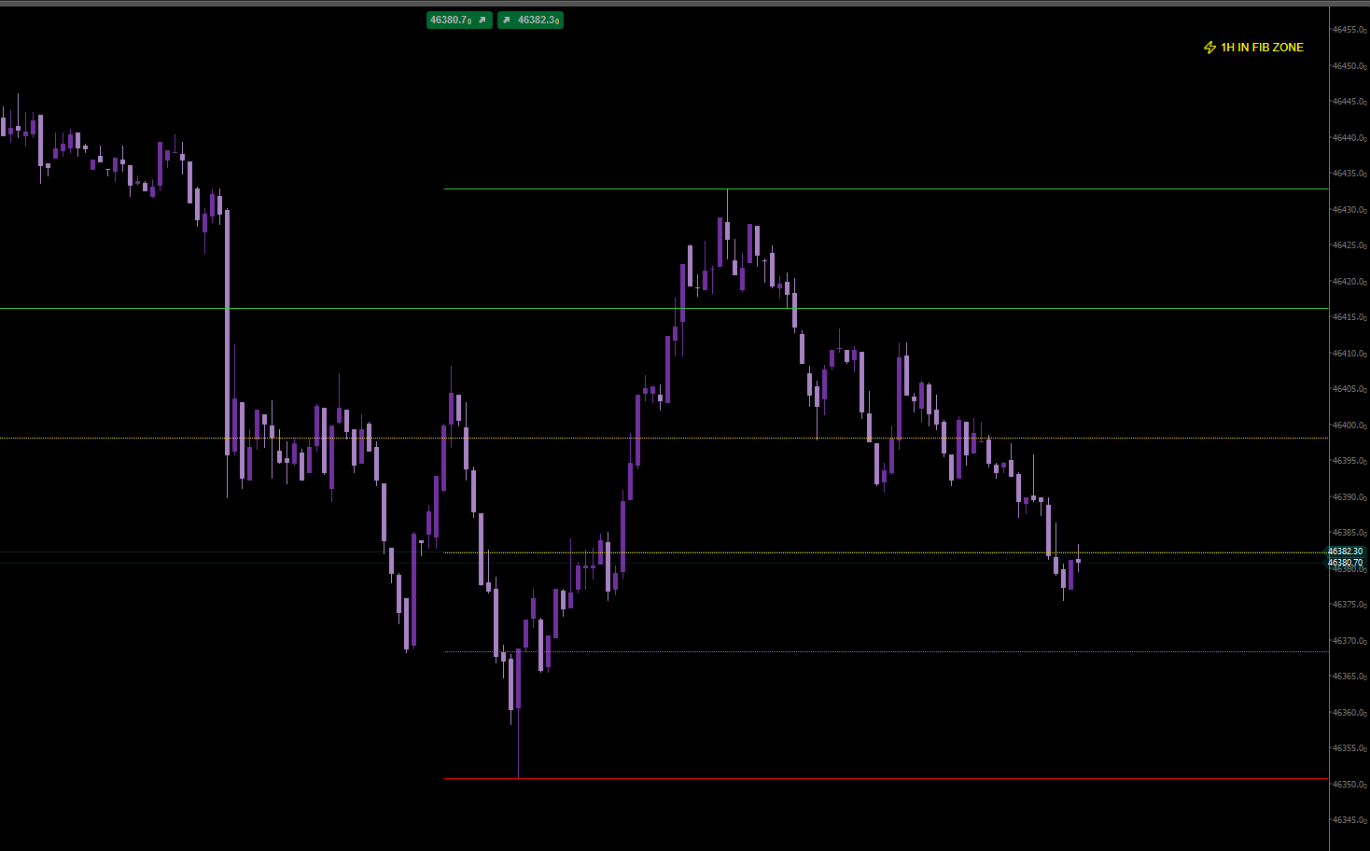Screen dimensions: 1370x851
Task: Click the 46400.0 label on price axis
Action: [x=1349, y=425]
